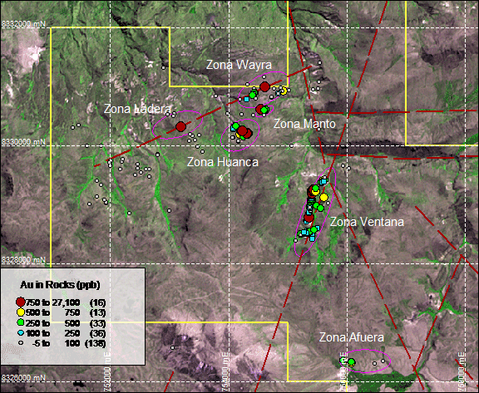The width and height of the screenshot is (479, 393).
Task: Click the Zona Ventana label
Action: [367, 222]
